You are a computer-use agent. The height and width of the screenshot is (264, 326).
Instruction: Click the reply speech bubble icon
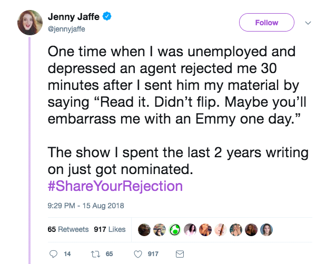point(53,254)
